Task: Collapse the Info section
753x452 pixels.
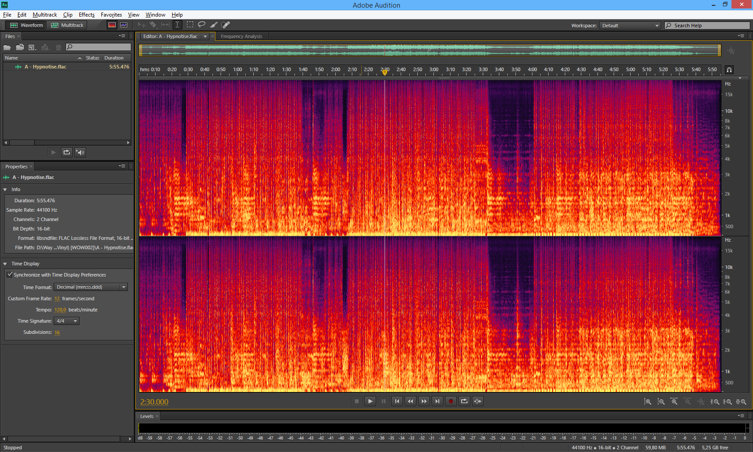Action: (x=5, y=190)
